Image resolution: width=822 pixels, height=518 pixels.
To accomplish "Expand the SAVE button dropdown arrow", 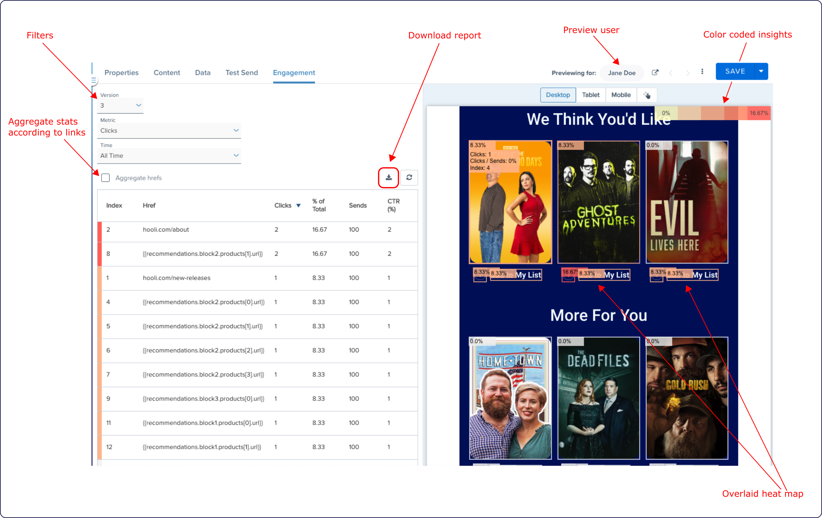I will (761, 71).
